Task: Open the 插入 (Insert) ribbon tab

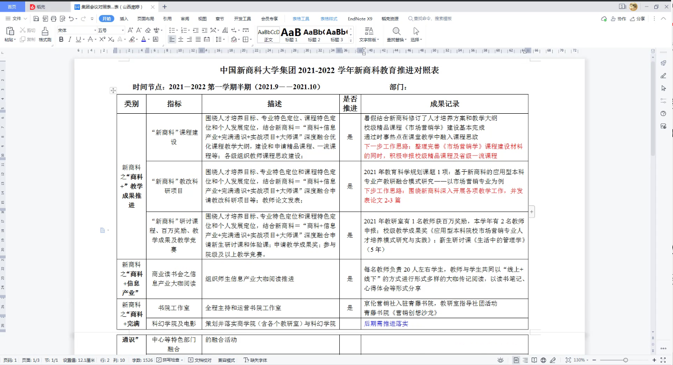Action: tap(124, 19)
